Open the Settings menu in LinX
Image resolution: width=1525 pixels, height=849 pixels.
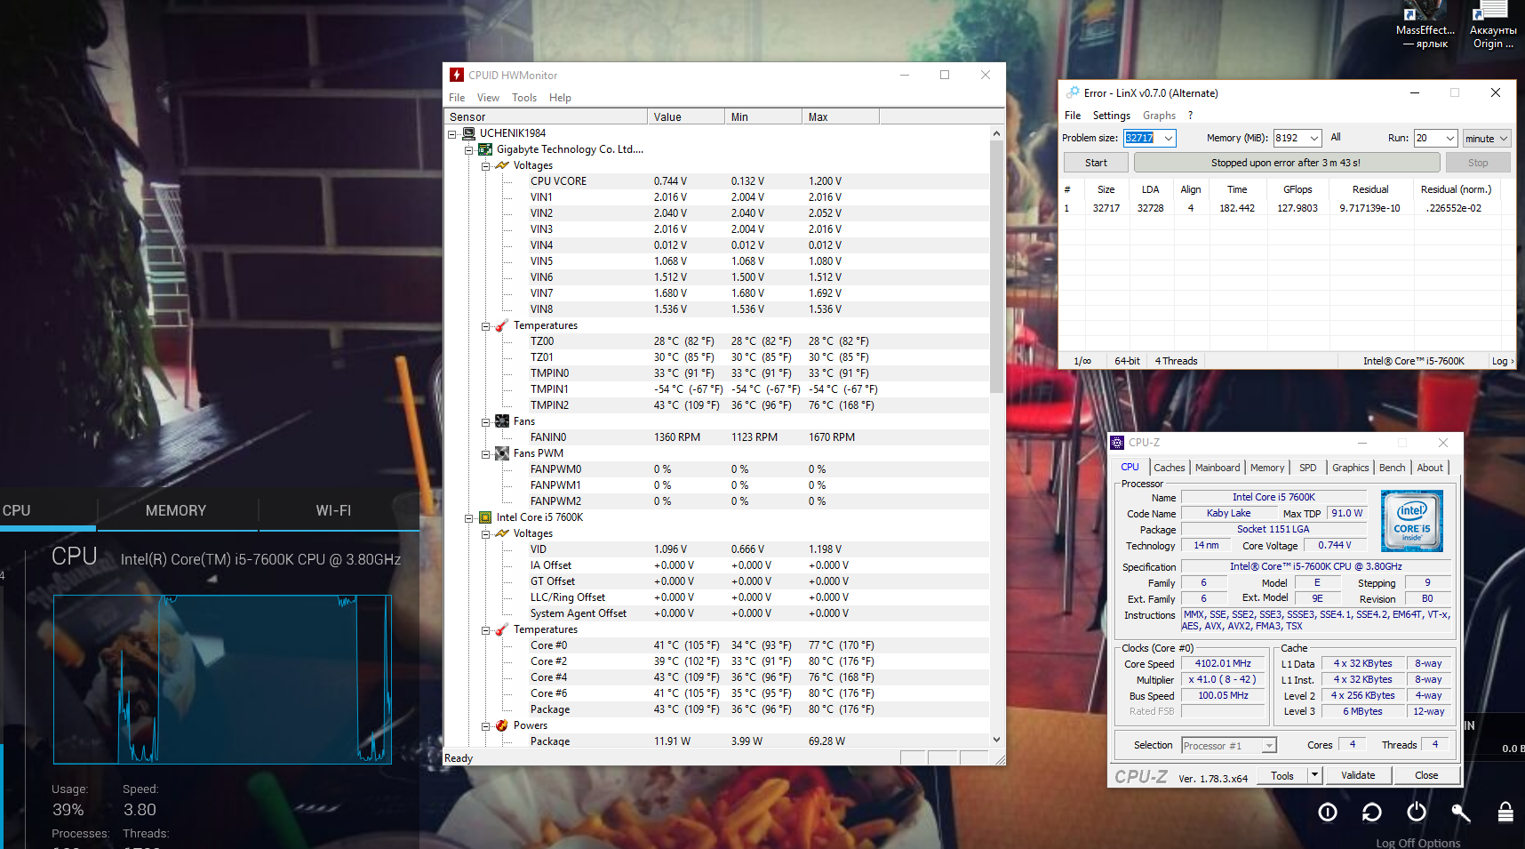(1111, 116)
